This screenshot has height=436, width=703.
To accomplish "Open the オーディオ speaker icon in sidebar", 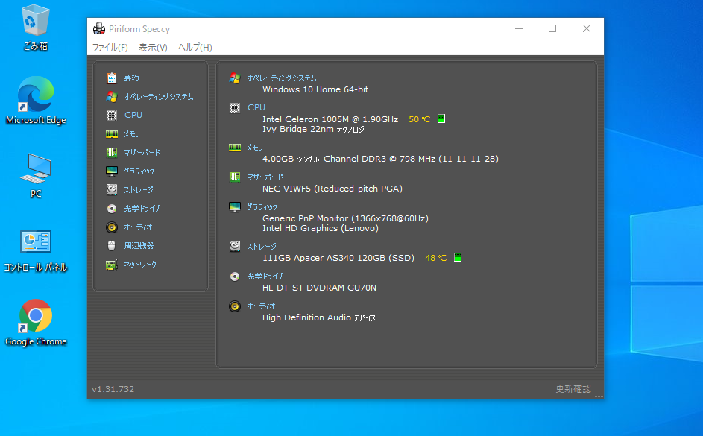I will click(x=112, y=227).
